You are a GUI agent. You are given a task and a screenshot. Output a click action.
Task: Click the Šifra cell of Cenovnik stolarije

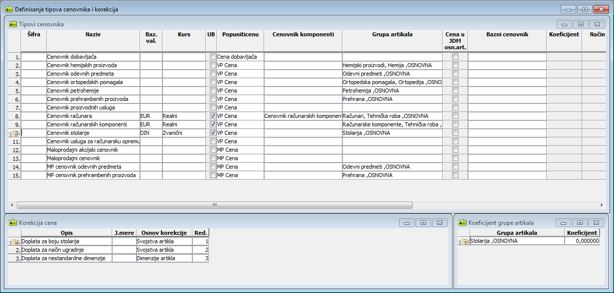[x=34, y=133]
